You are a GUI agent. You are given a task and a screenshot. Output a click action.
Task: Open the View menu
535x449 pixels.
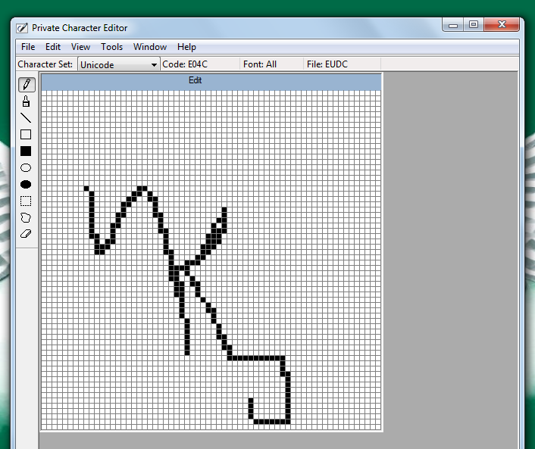tap(80, 47)
